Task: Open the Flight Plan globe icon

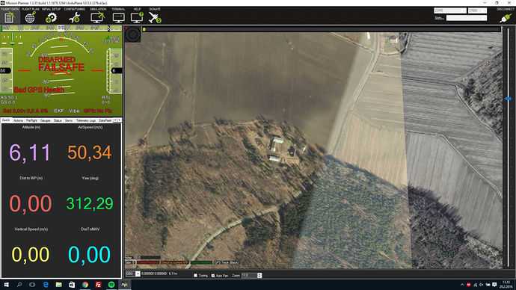Action: [x=30, y=17]
